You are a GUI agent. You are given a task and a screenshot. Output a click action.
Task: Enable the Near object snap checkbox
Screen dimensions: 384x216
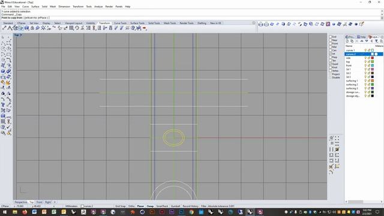click(x=331, y=40)
